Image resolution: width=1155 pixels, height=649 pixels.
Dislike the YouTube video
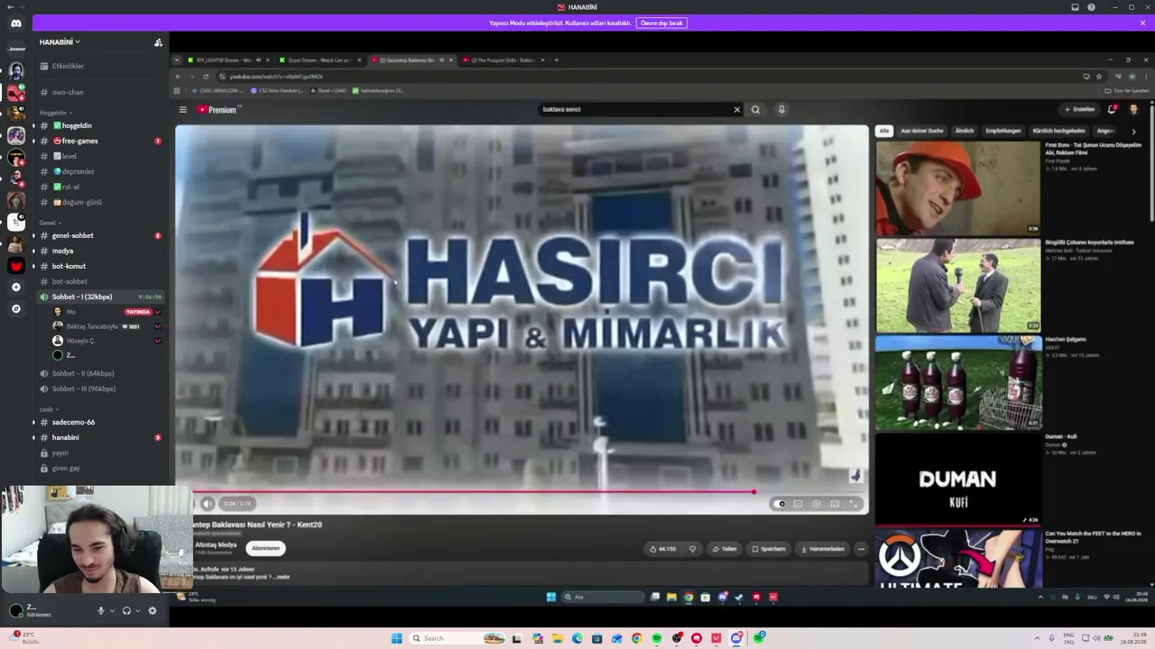click(692, 549)
